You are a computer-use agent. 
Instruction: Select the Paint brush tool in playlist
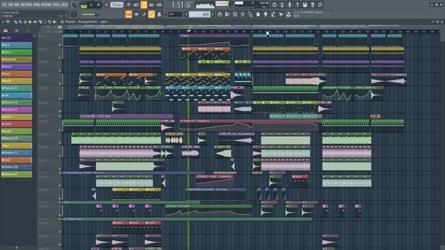point(20,22)
